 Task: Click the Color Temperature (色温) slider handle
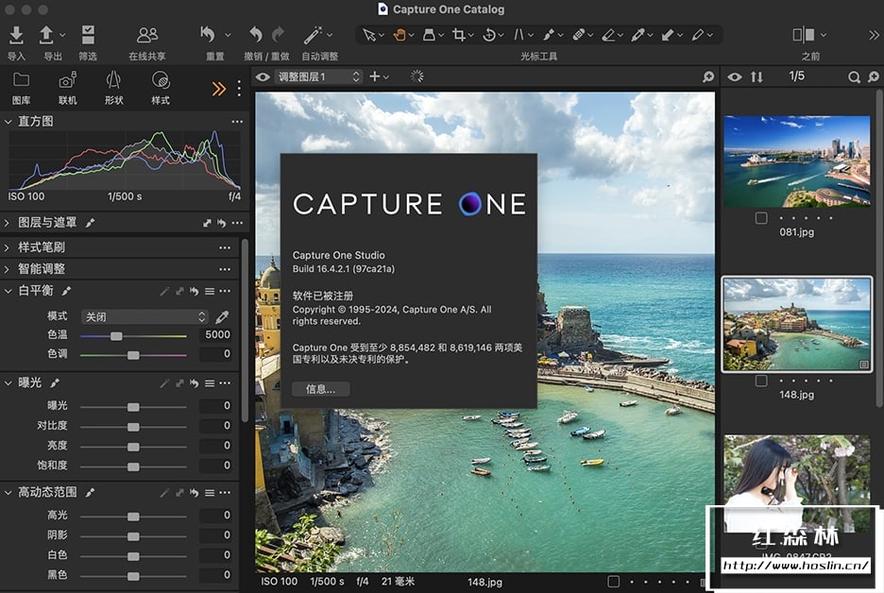[x=116, y=336]
